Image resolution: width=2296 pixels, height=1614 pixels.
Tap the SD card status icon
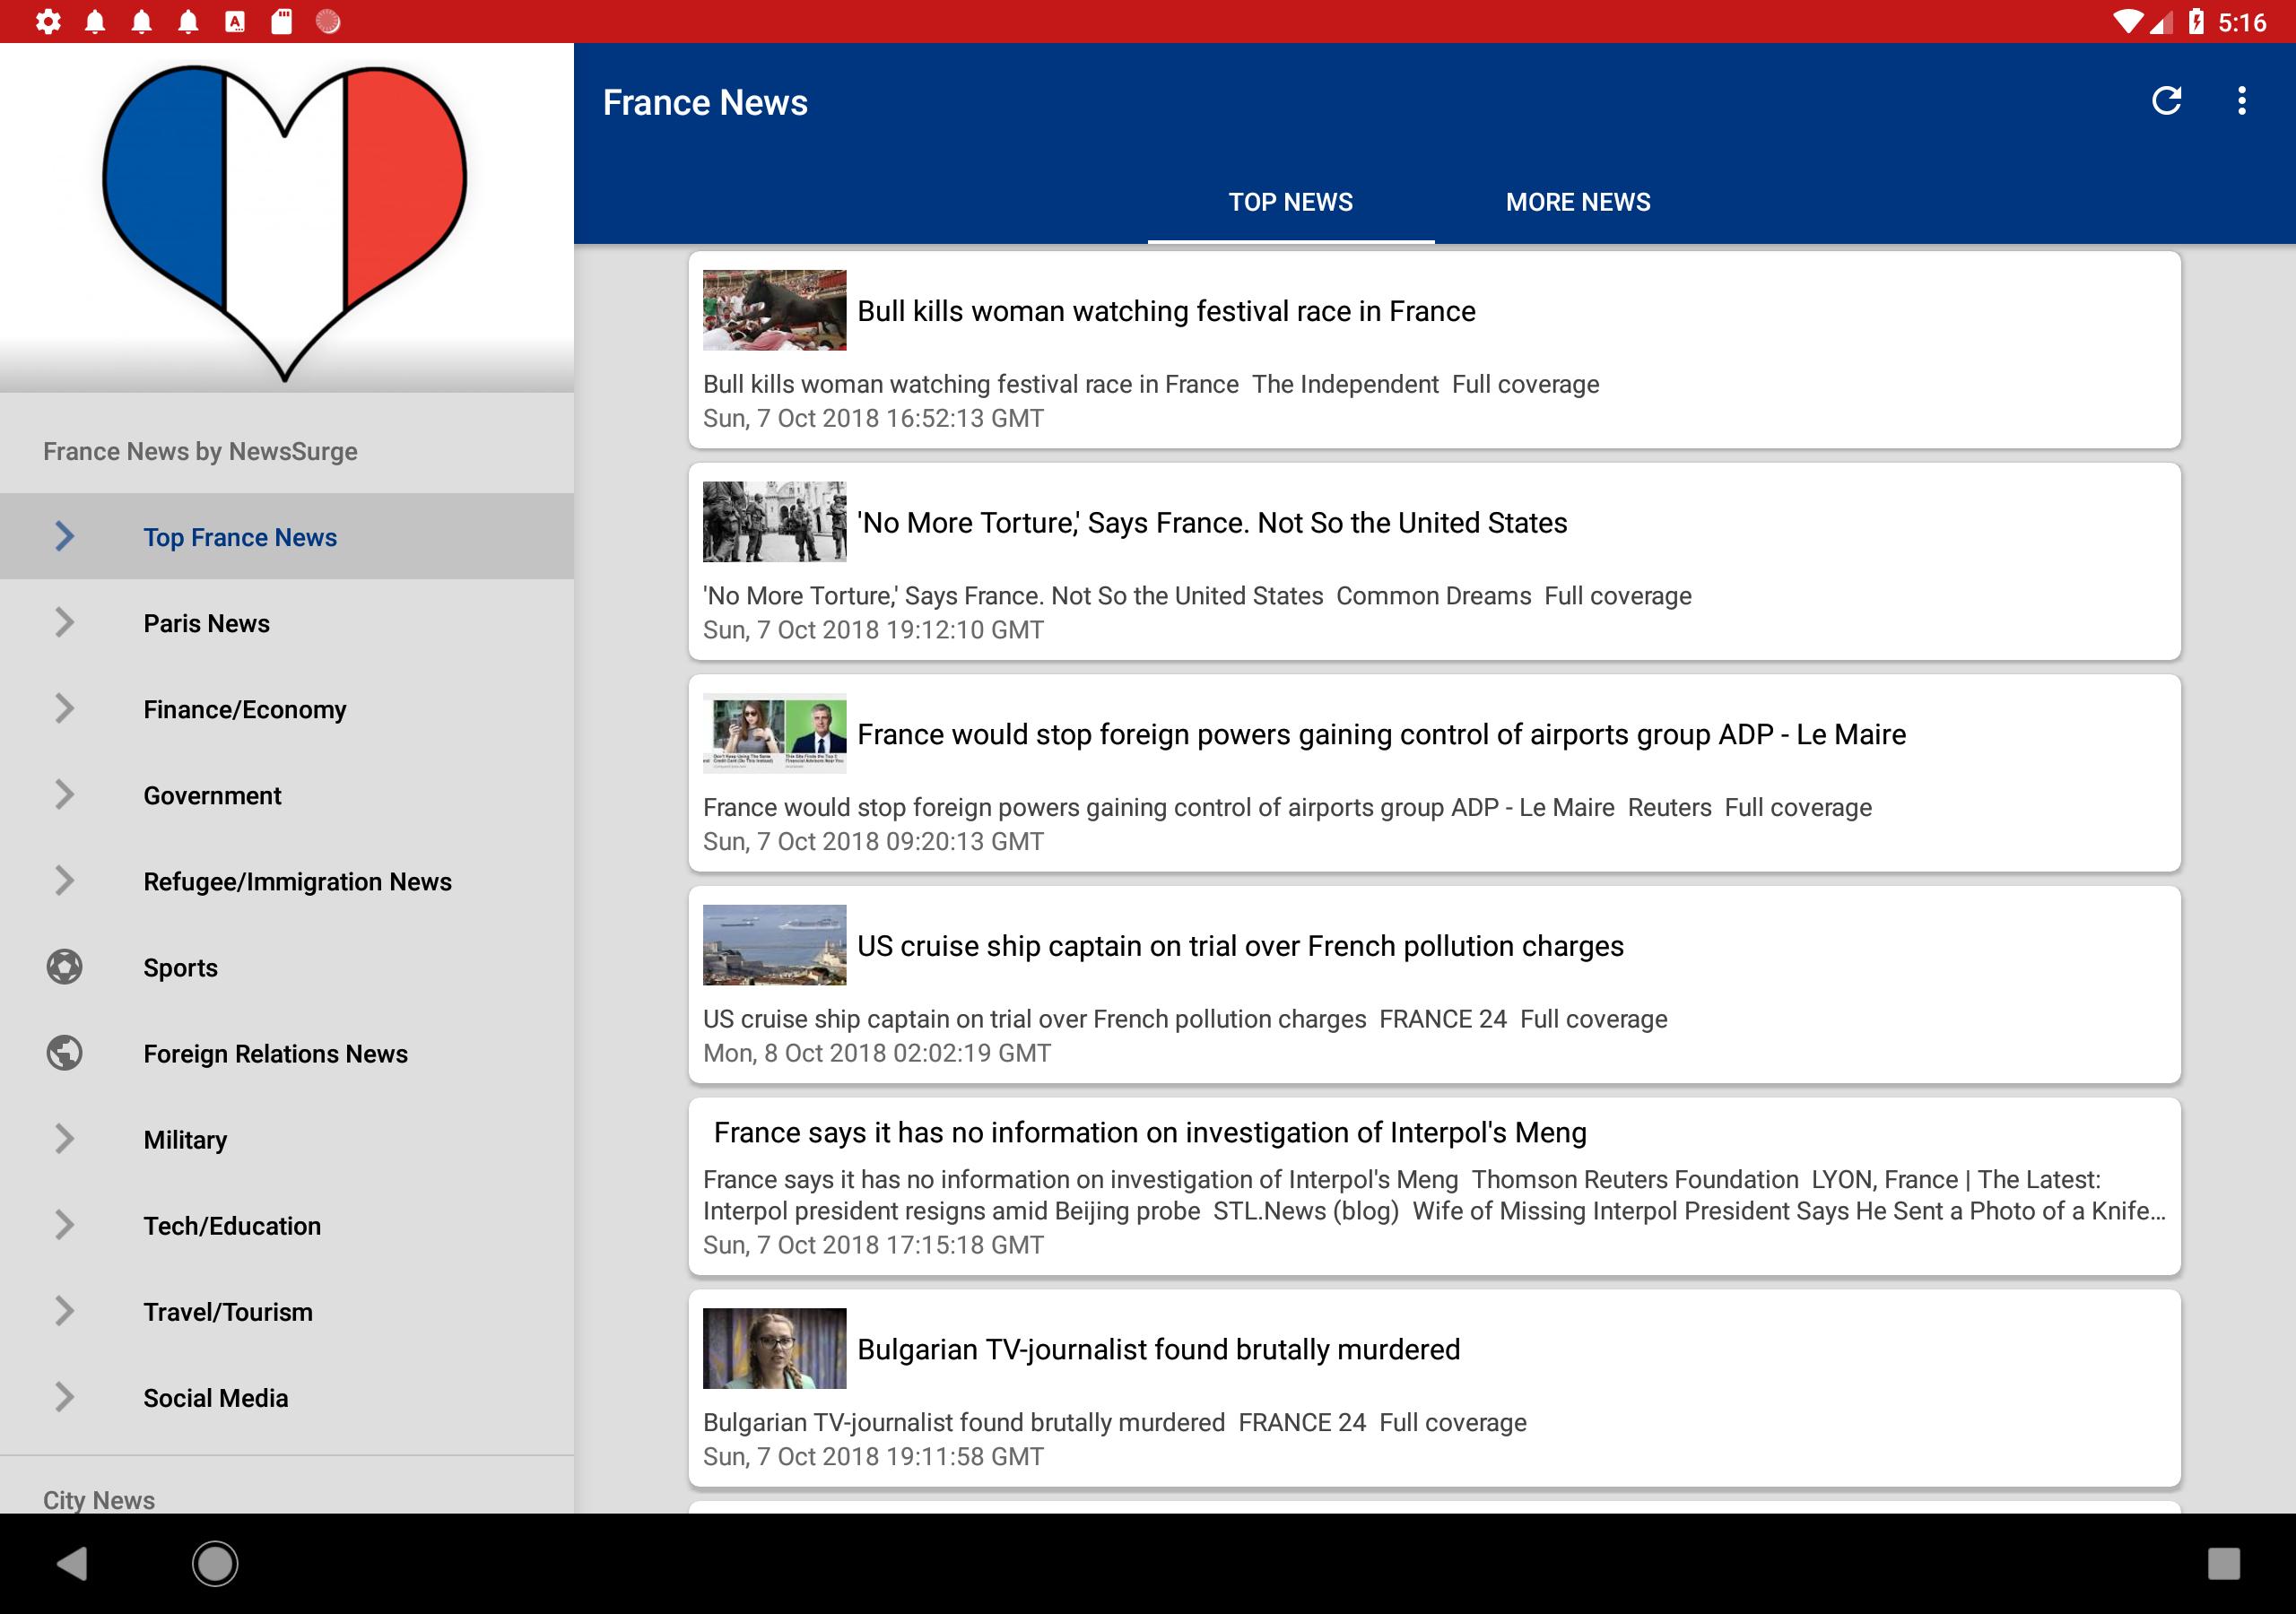pyautogui.click(x=282, y=21)
